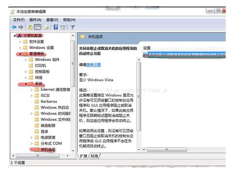Click tree pane scroll-up arrow
The width and height of the screenshot is (234, 174).
[x=73, y=35]
